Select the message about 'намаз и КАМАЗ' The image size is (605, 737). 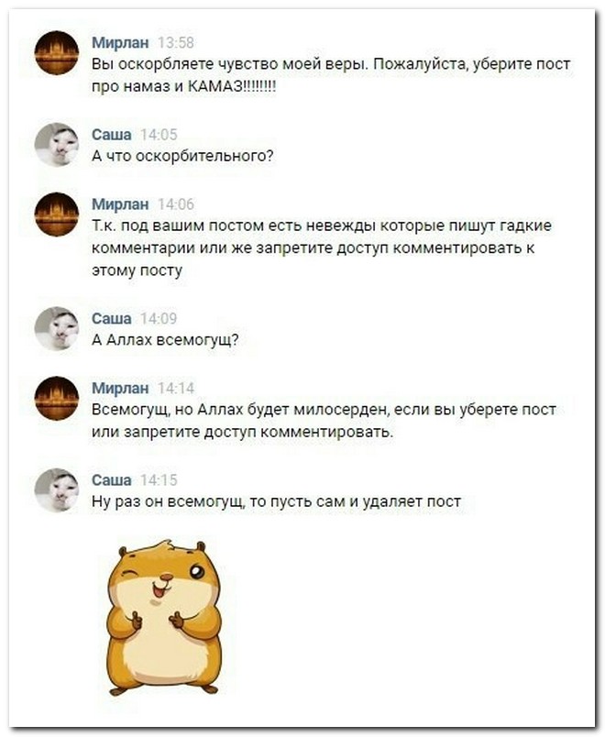[331, 75]
